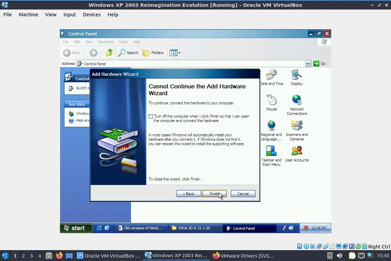This screenshot has height=261, width=391.
Task: Click the Go button beside Address bar
Action: click(x=319, y=64)
